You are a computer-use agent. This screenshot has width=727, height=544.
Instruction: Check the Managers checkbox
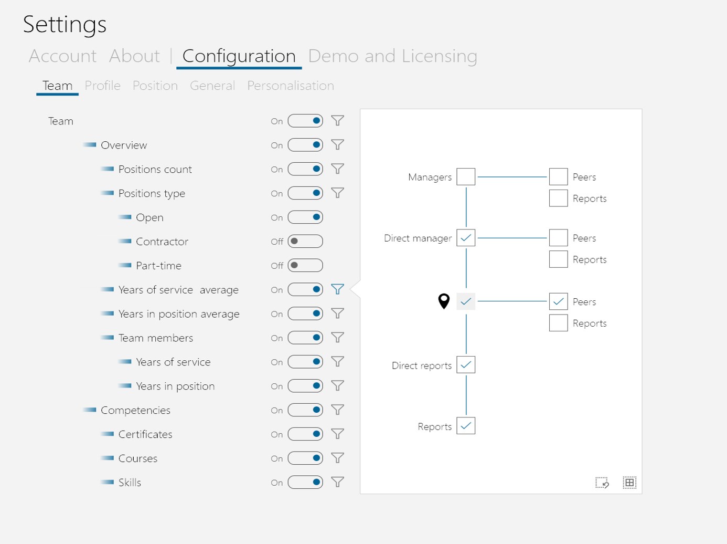click(x=466, y=177)
